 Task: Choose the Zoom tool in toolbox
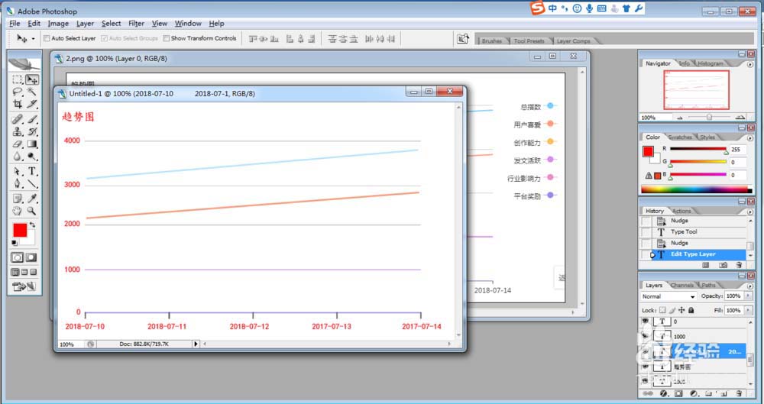[x=32, y=210]
